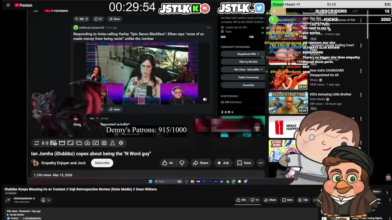Click the Reddit post's three-dot options icon
Image resolution: width=392 pixels, height=220 pixels.
208,28
